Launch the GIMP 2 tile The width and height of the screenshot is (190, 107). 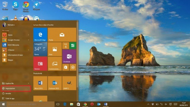tap(69, 83)
